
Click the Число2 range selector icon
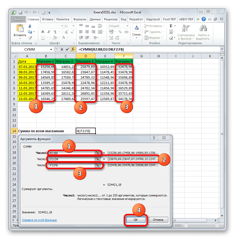[x=97, y=159]
